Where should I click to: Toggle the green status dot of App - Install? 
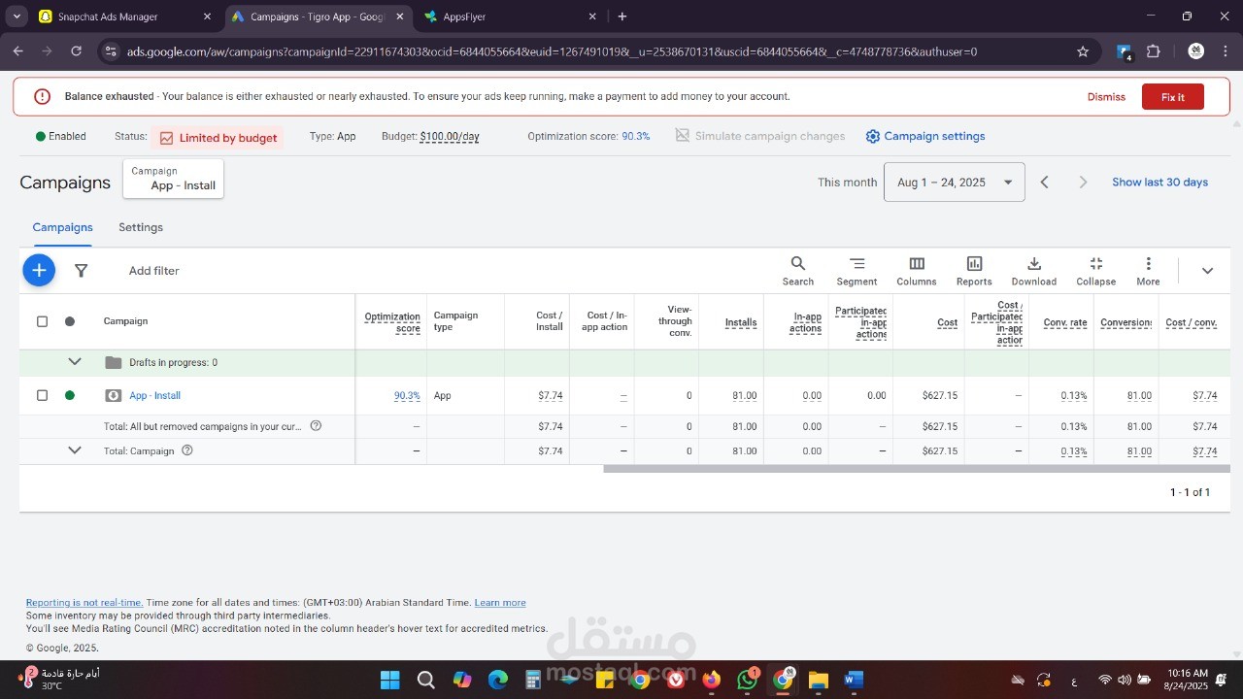(69, 395)
